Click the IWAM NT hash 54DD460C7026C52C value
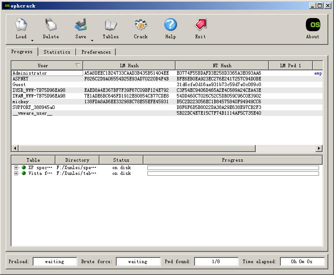This screenshot has height=275, width=334. point(219,96)
